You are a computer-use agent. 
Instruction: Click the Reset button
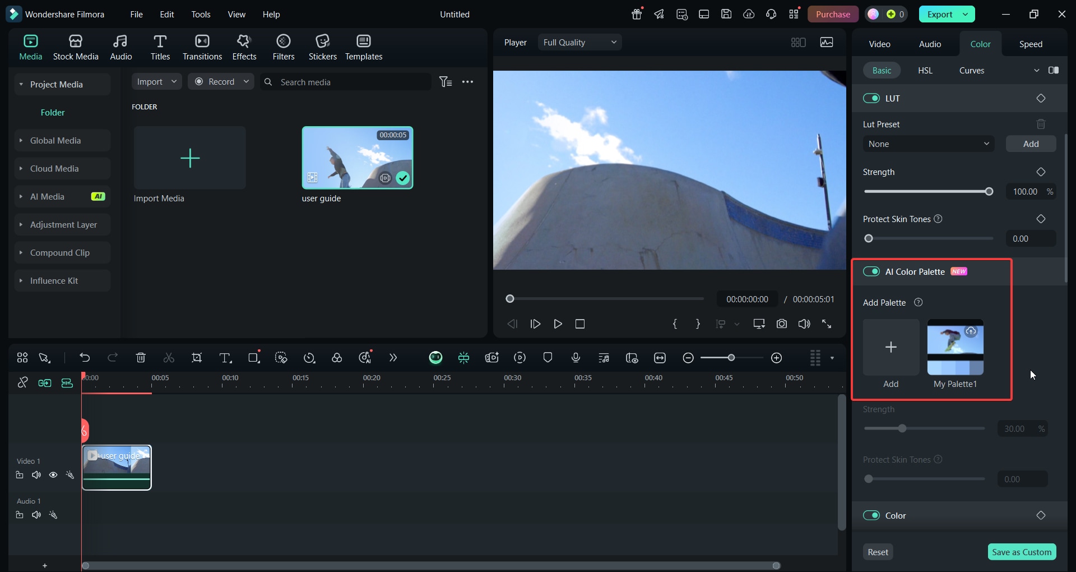click(x=878, y=552)
